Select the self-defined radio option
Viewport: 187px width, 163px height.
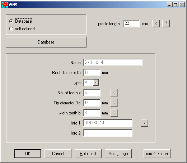(11, 29)
